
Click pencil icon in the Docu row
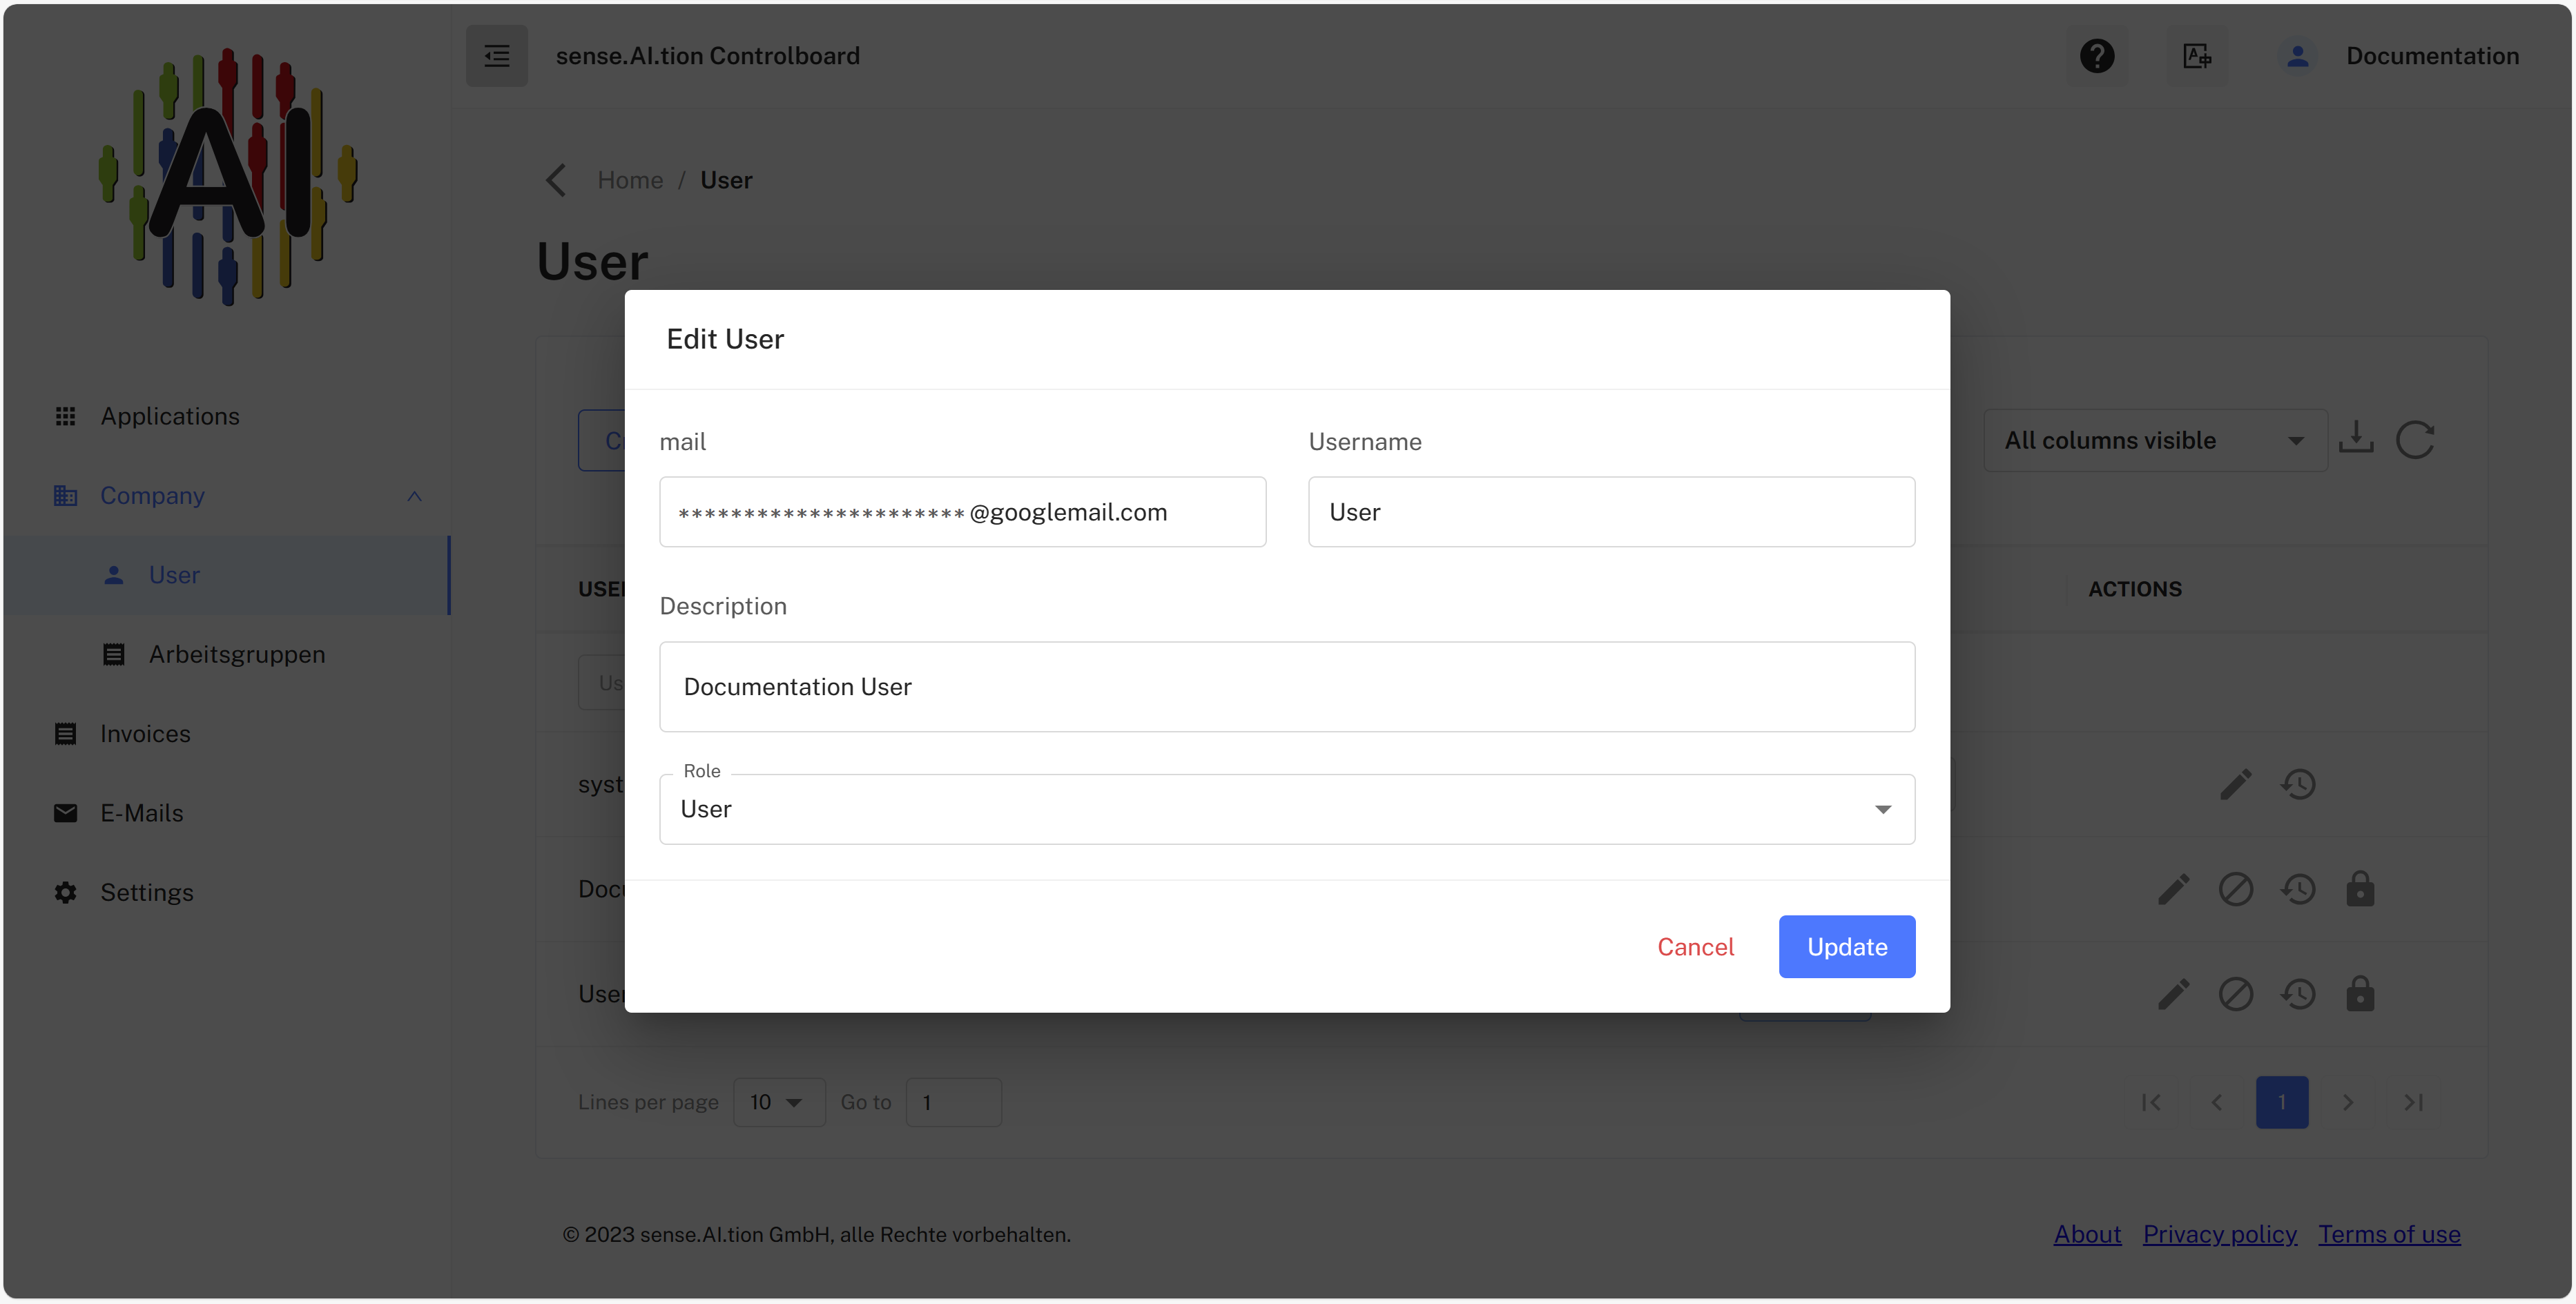point(2173,889)
